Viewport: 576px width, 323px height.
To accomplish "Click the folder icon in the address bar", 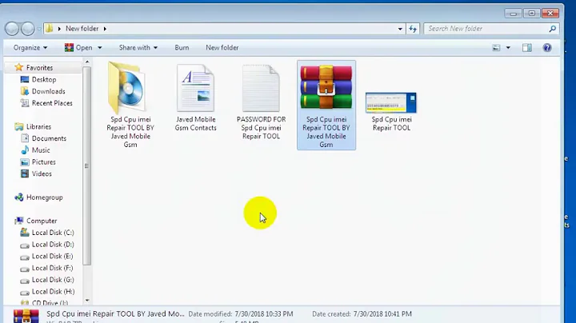I will pos(50,28).
